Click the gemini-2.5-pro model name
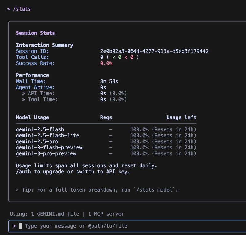Screen dimensions: 246x235 point(37,141)
